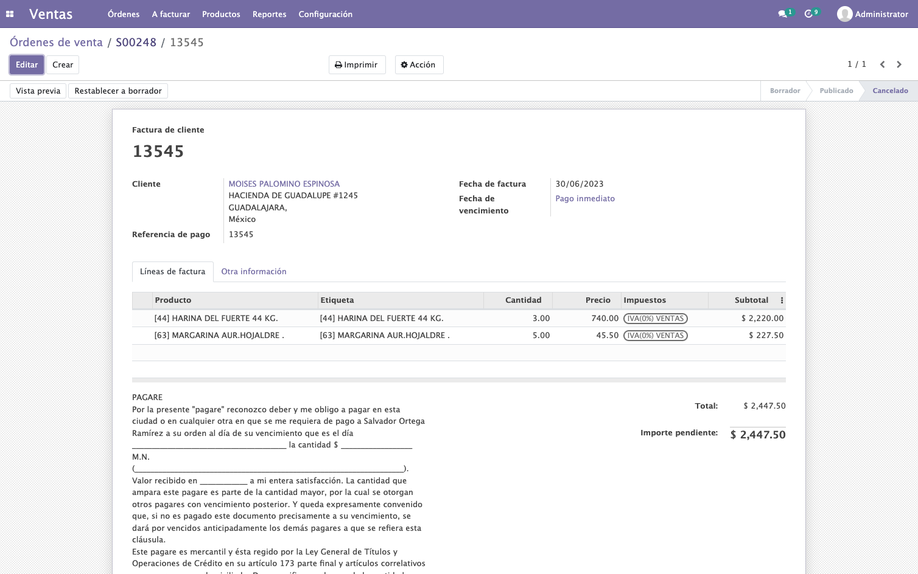Open the Pago inmediato payment term link
The width and height of the screenshot is (918, 574).
pyautogui.click(x=585, y=199)
